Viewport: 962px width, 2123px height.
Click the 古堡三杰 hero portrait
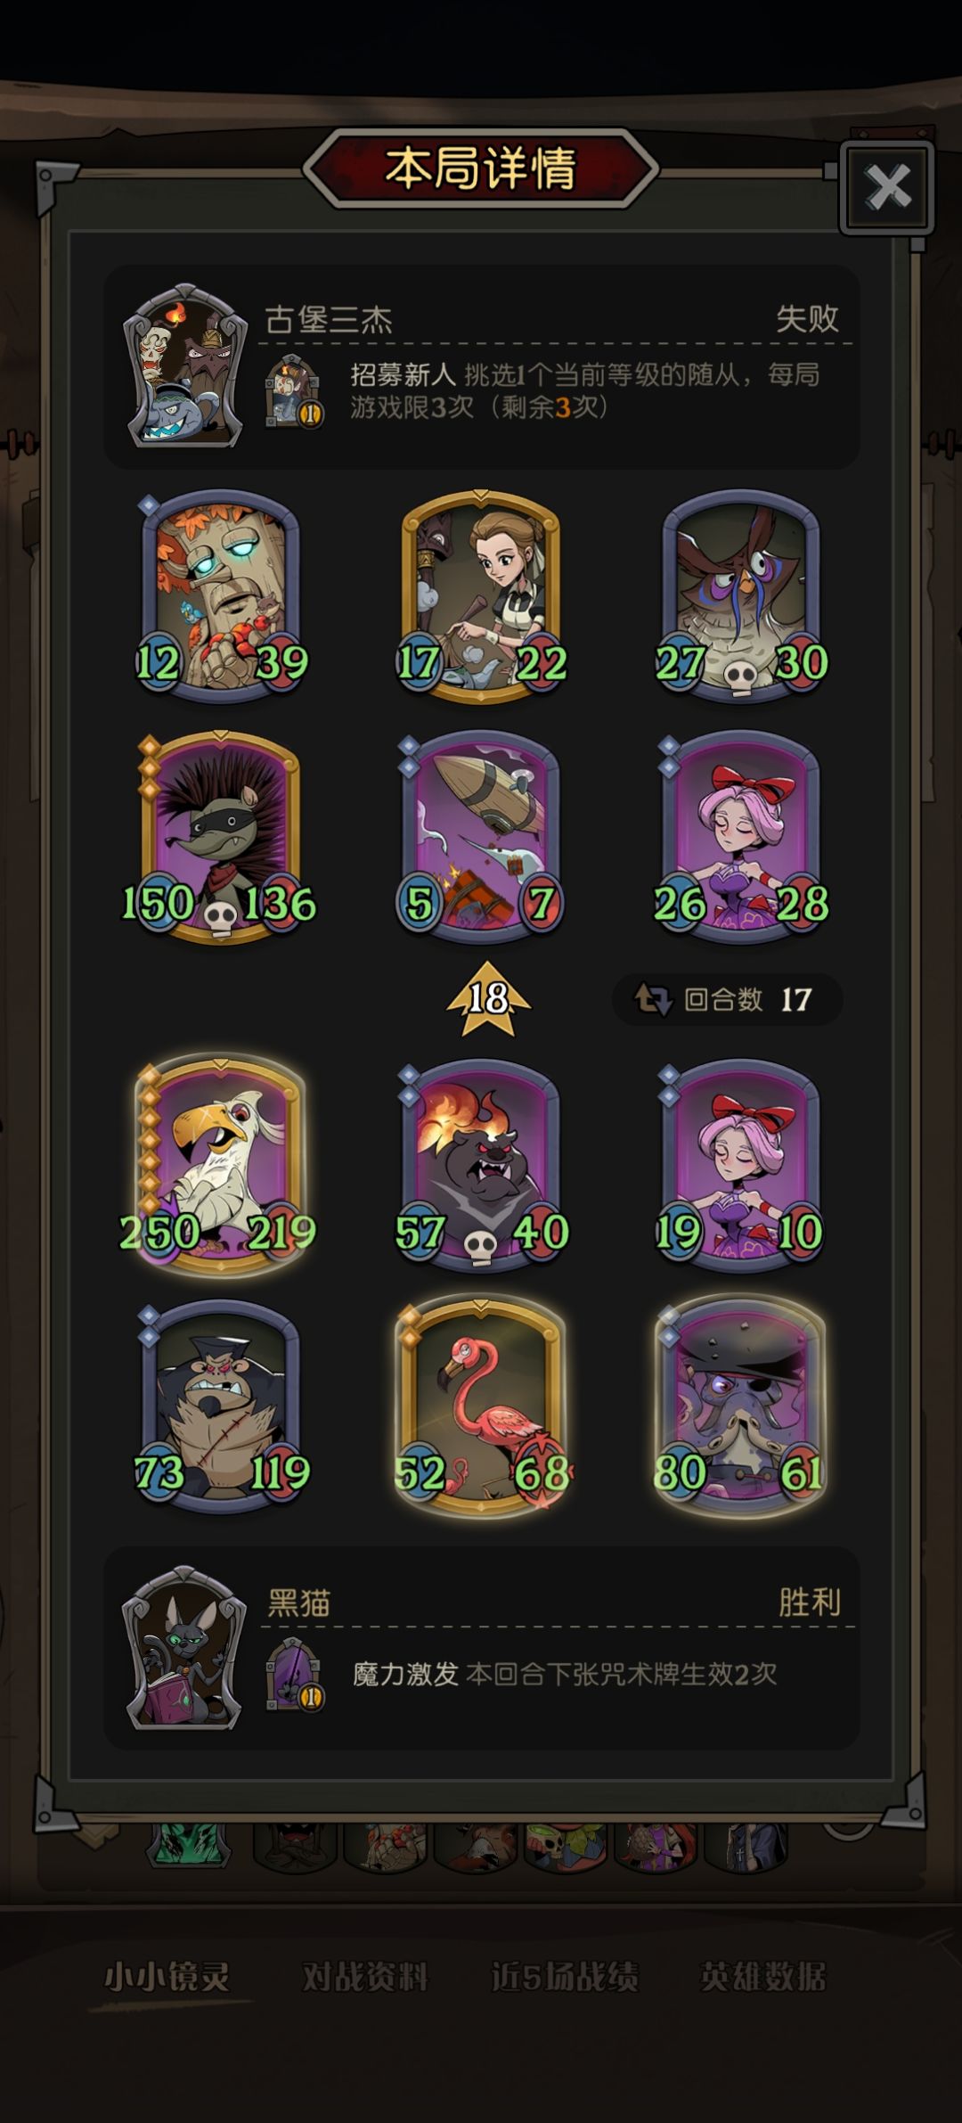(x=185, y=365)
